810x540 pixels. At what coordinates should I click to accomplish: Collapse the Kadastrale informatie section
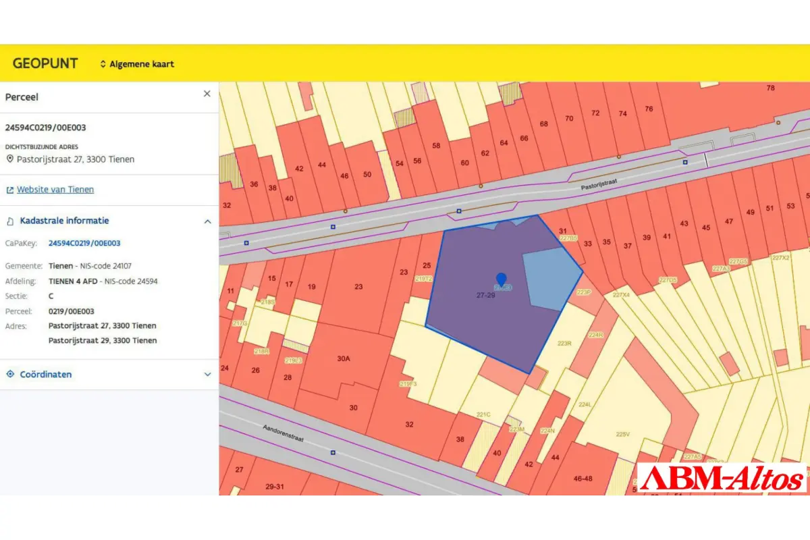pyautogui.click(x=207, y=221)
